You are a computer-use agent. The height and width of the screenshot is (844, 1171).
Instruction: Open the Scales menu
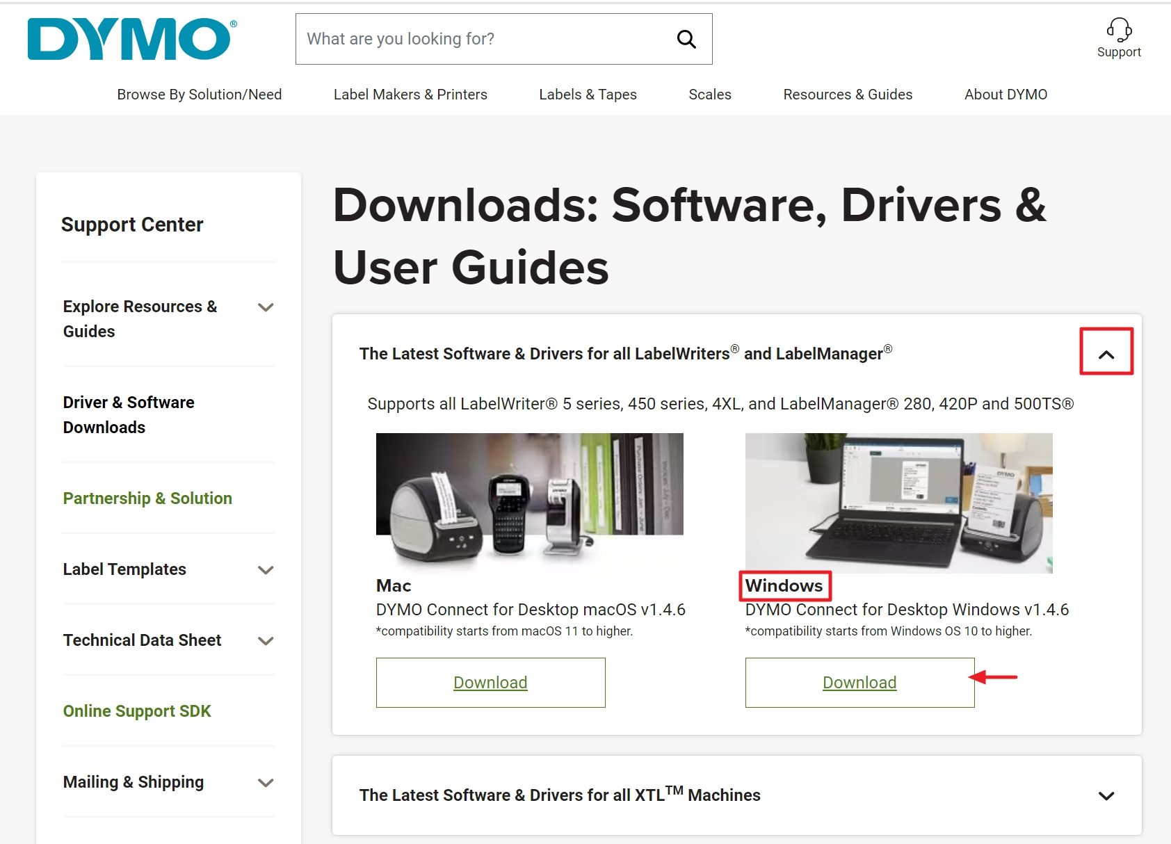pyautogui.click(x=710, y=95)
